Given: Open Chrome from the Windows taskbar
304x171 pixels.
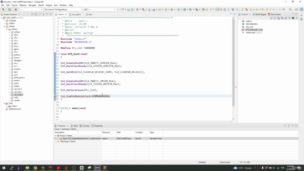Looking at the screenshot, I should [35, 168].
